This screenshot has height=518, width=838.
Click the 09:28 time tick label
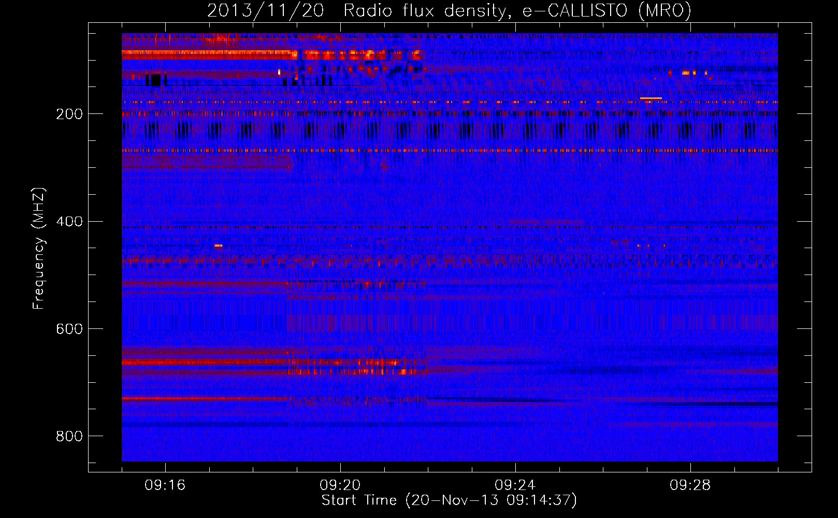click(x=690, y=485)
